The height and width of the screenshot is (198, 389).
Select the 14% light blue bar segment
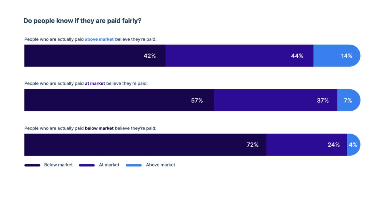point(336,56)
